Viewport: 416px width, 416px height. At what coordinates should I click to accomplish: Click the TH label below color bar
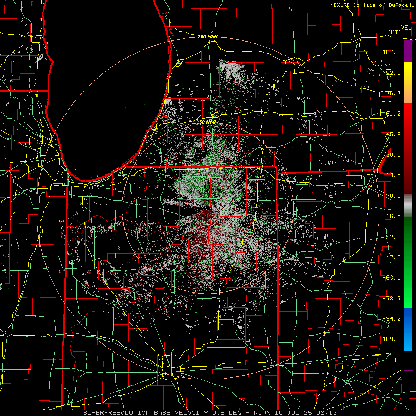tap(397, 360)
